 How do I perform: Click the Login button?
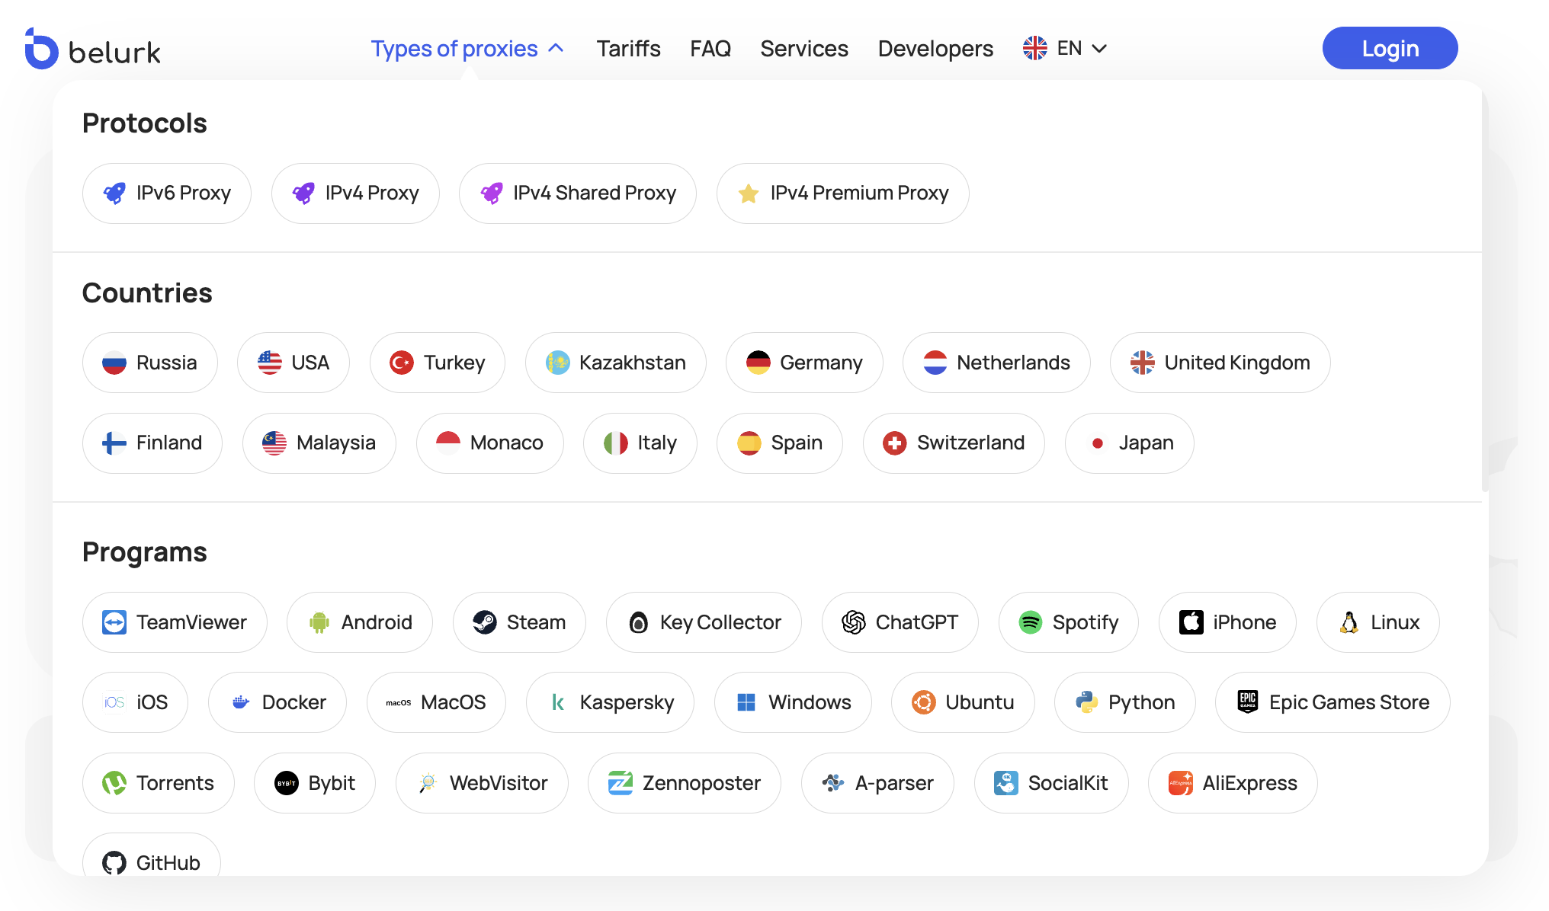1390,48
